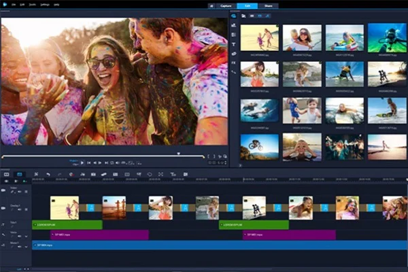Mute the Overlay1 track audio

(x=20, y=209)
